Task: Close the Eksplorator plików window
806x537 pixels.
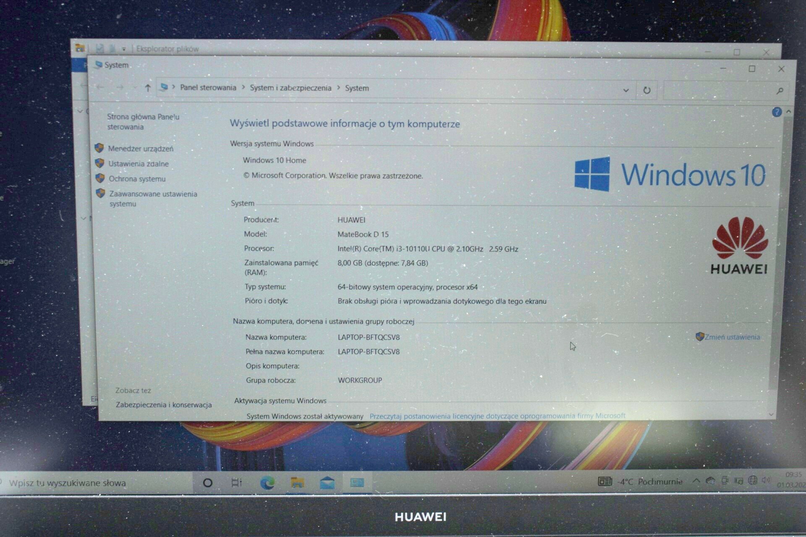Action: [x=766, y=53]
